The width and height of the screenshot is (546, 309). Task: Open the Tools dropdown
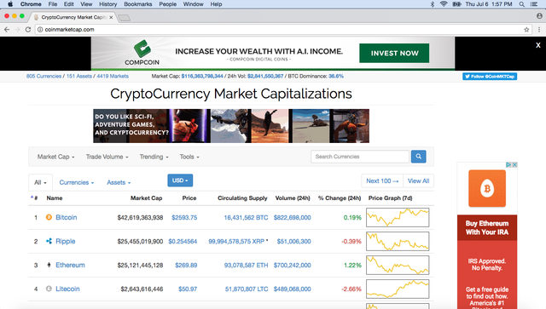click(189, 157)
